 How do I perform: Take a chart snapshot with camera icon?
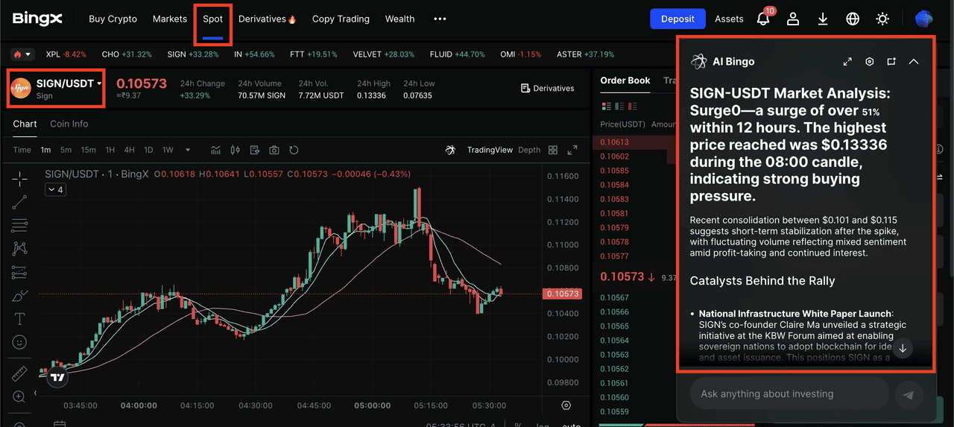point(274,150)
